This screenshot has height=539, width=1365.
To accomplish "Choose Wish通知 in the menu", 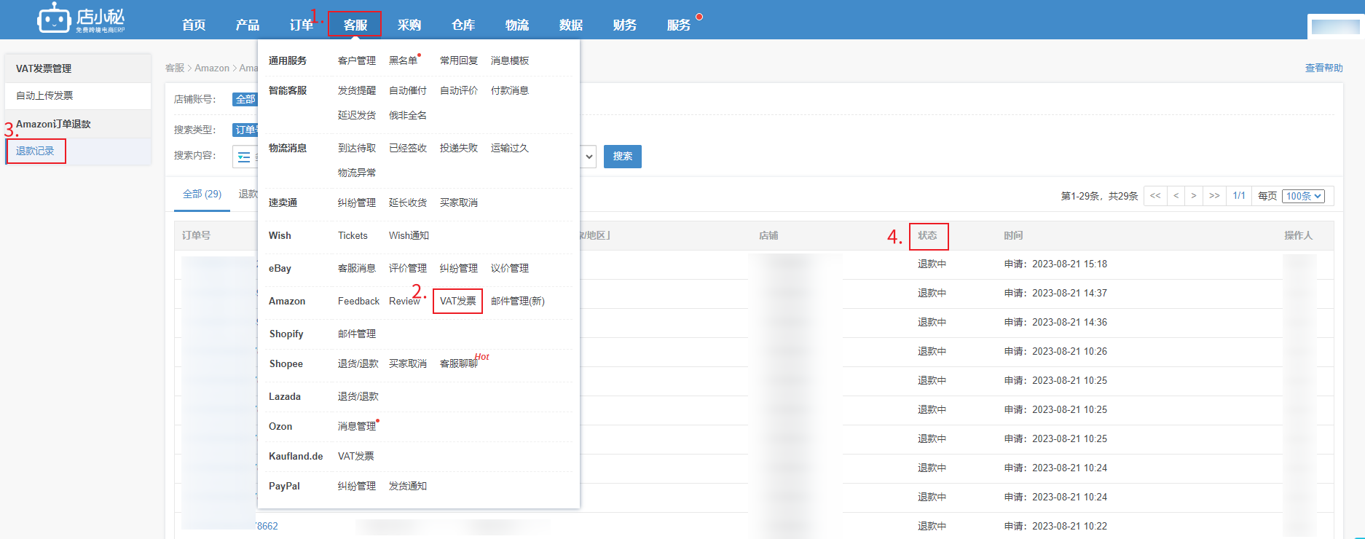I will (x=409, y=235).
